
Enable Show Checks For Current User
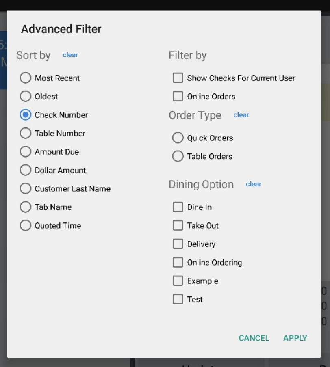pyautogui.click(x=178, y=78)
